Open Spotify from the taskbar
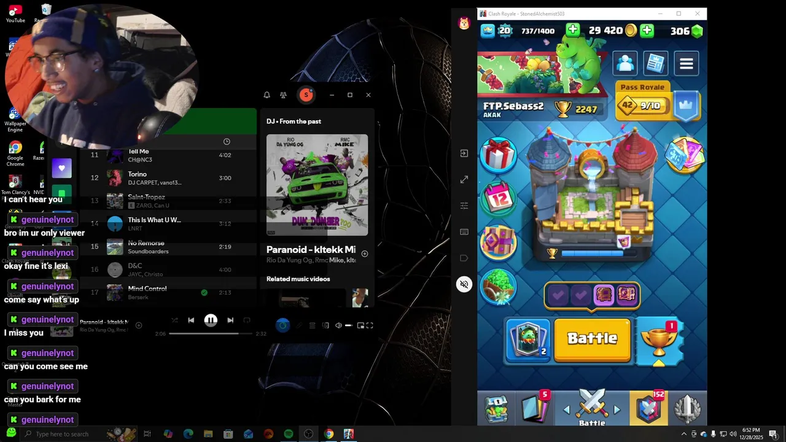 [x=289, y=434]
